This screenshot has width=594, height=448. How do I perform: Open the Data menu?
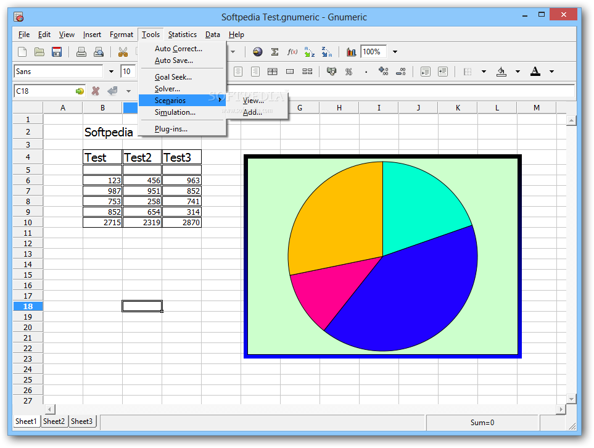click(x=213, y=35)
